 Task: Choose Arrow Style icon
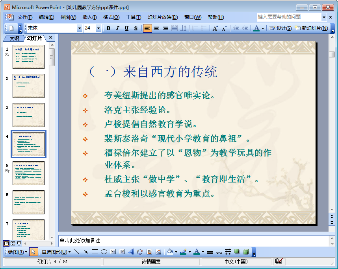coord(228,252)
